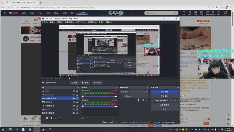
Task: Undock the 源 panel with float icon
Action: point(78,87)
